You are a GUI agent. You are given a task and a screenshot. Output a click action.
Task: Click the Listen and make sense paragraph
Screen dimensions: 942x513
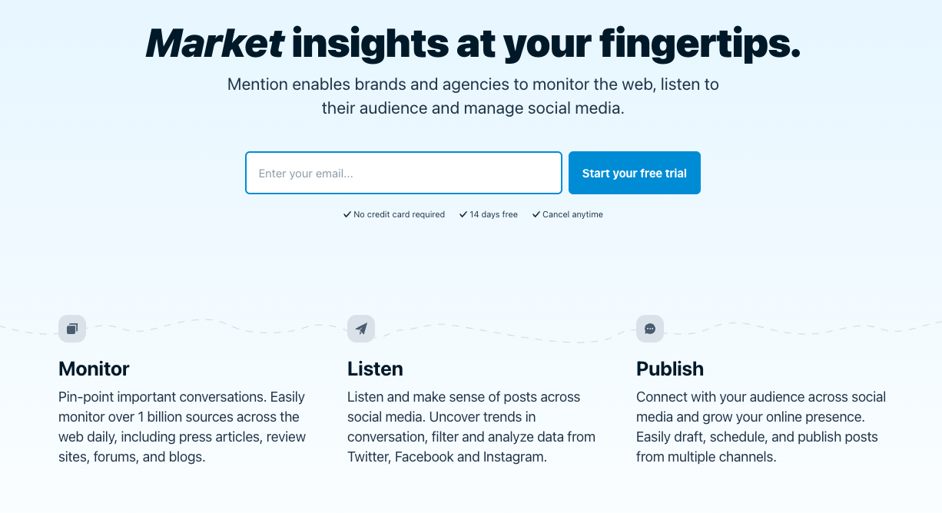coord(471,427)
